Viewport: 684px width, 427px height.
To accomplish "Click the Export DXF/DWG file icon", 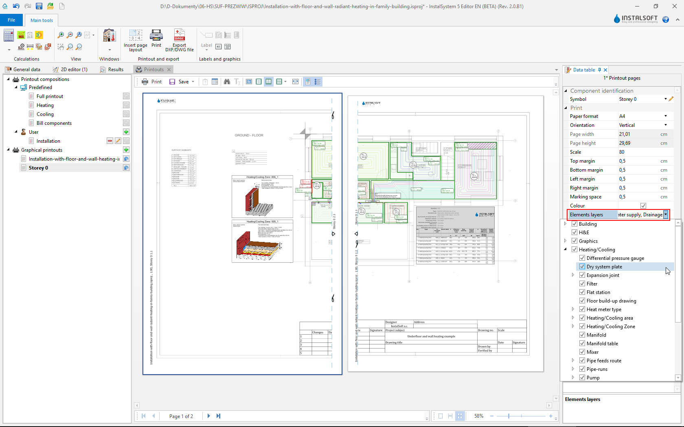I will click(179, 36).
